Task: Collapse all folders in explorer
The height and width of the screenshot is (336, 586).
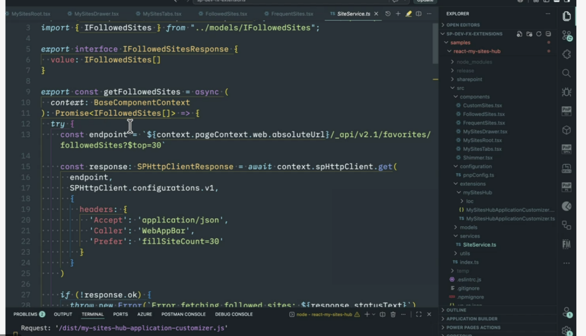Action: click(x=548, y=34)
